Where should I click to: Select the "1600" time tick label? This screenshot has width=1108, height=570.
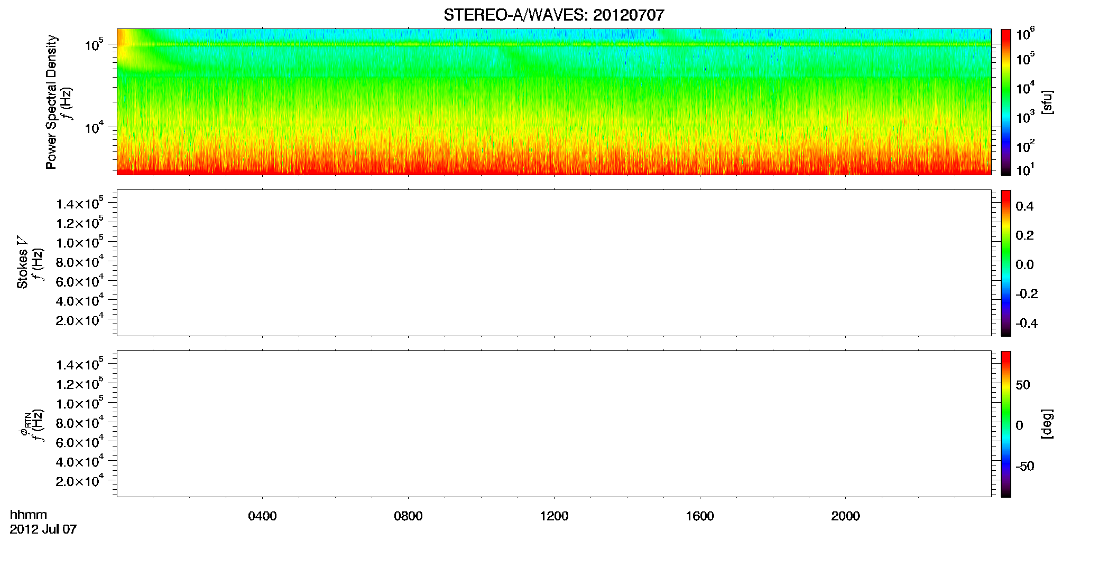click(x=700, y=516)
